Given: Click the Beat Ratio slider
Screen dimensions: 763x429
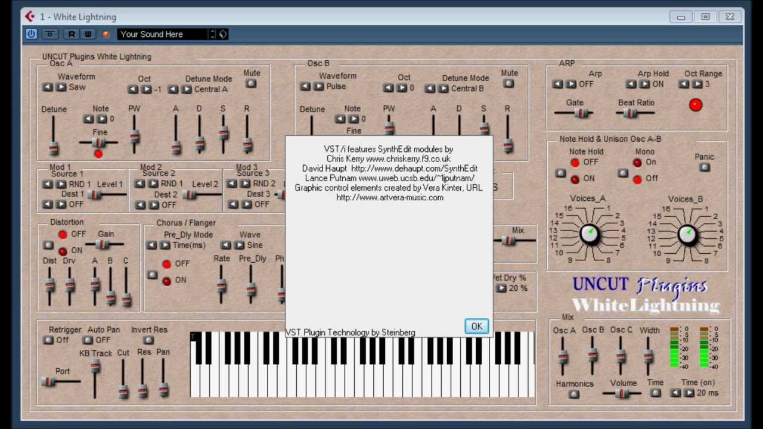Looking at the screenshot, I should coord(635,113).
